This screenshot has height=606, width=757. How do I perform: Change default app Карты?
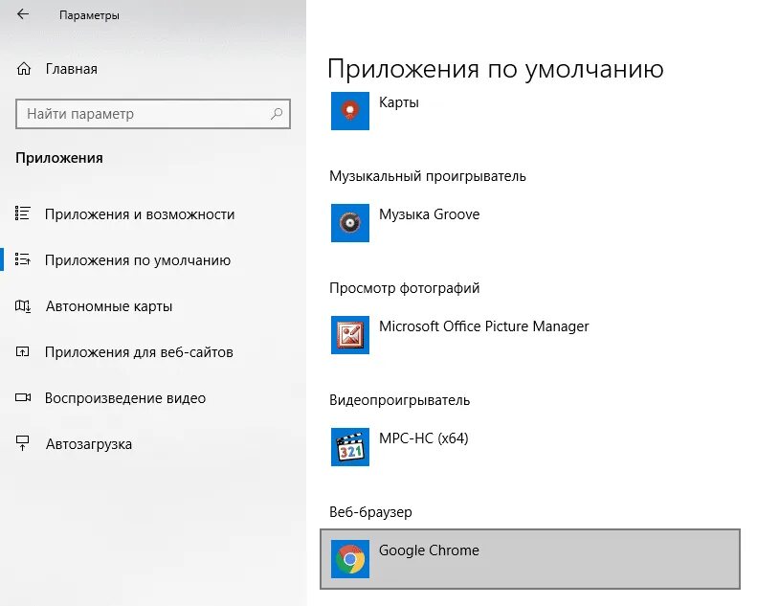(530, 111)
